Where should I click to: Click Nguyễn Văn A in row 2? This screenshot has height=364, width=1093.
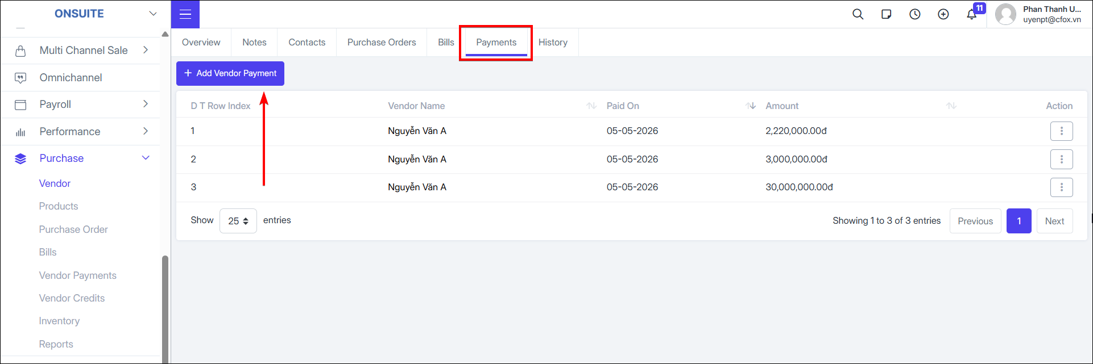(x=417, y=160)
